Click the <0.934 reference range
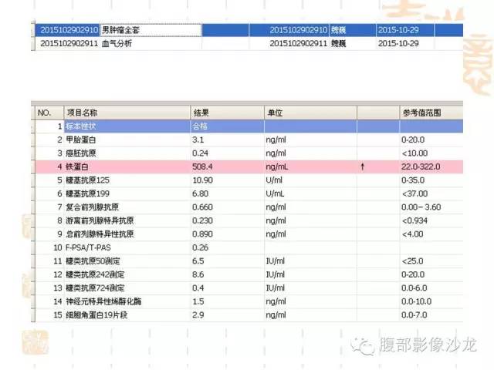This screenshot has height=370, width=494. point(414,221)
